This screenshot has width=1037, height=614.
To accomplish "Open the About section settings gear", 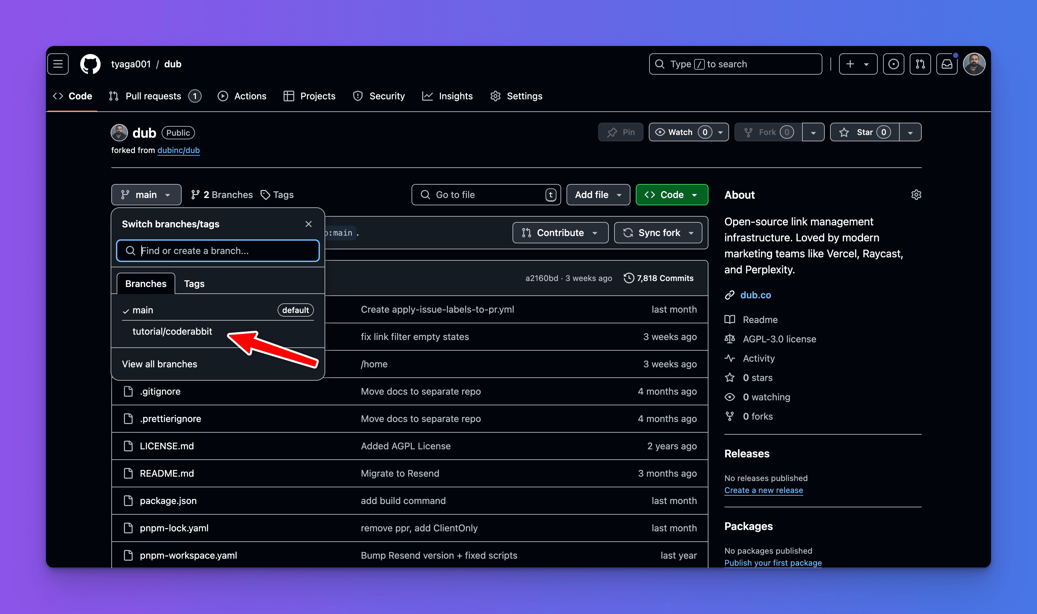I will click(916, 194).
